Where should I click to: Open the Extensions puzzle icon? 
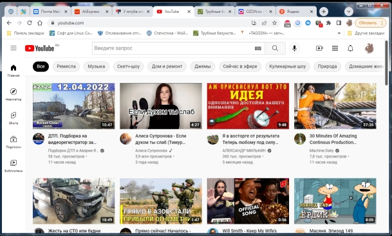328,23
